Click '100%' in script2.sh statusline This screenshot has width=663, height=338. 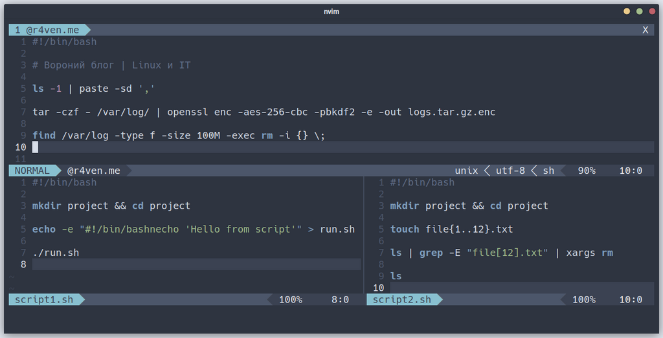click(584, 300)
